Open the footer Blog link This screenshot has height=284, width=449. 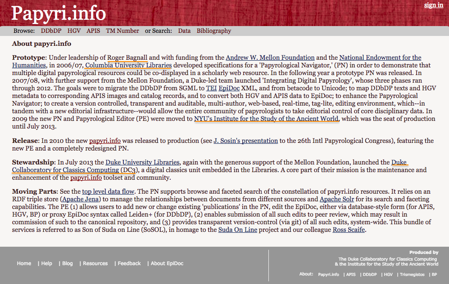[x=67, y=263]
